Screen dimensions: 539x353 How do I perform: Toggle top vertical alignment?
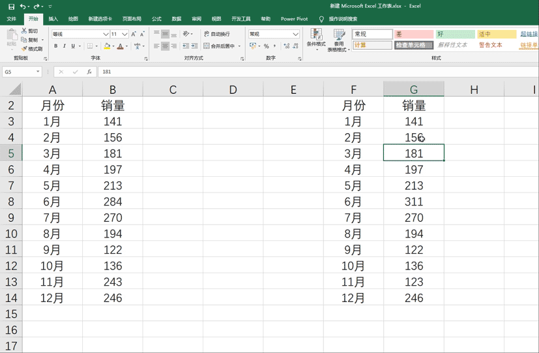coord(157,34)
